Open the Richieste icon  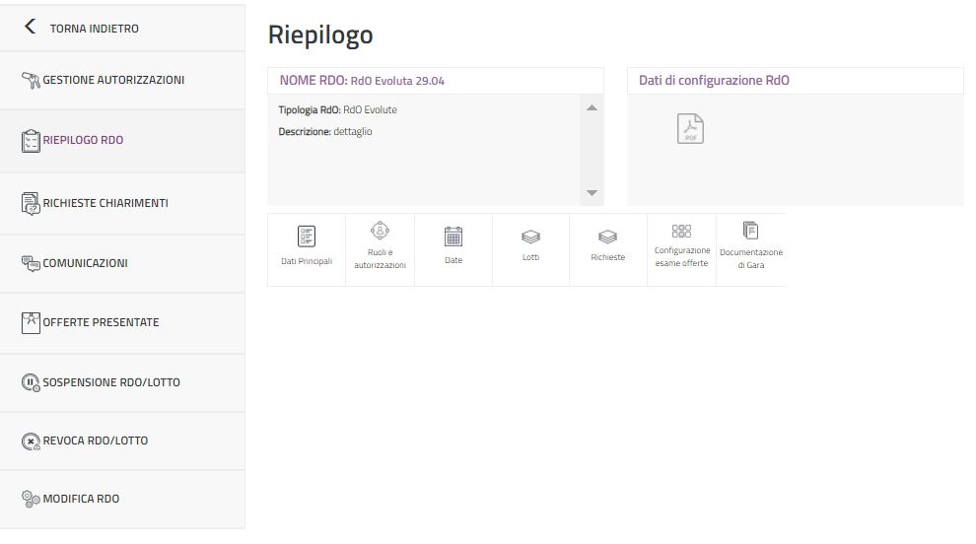[x=607, y=237]
